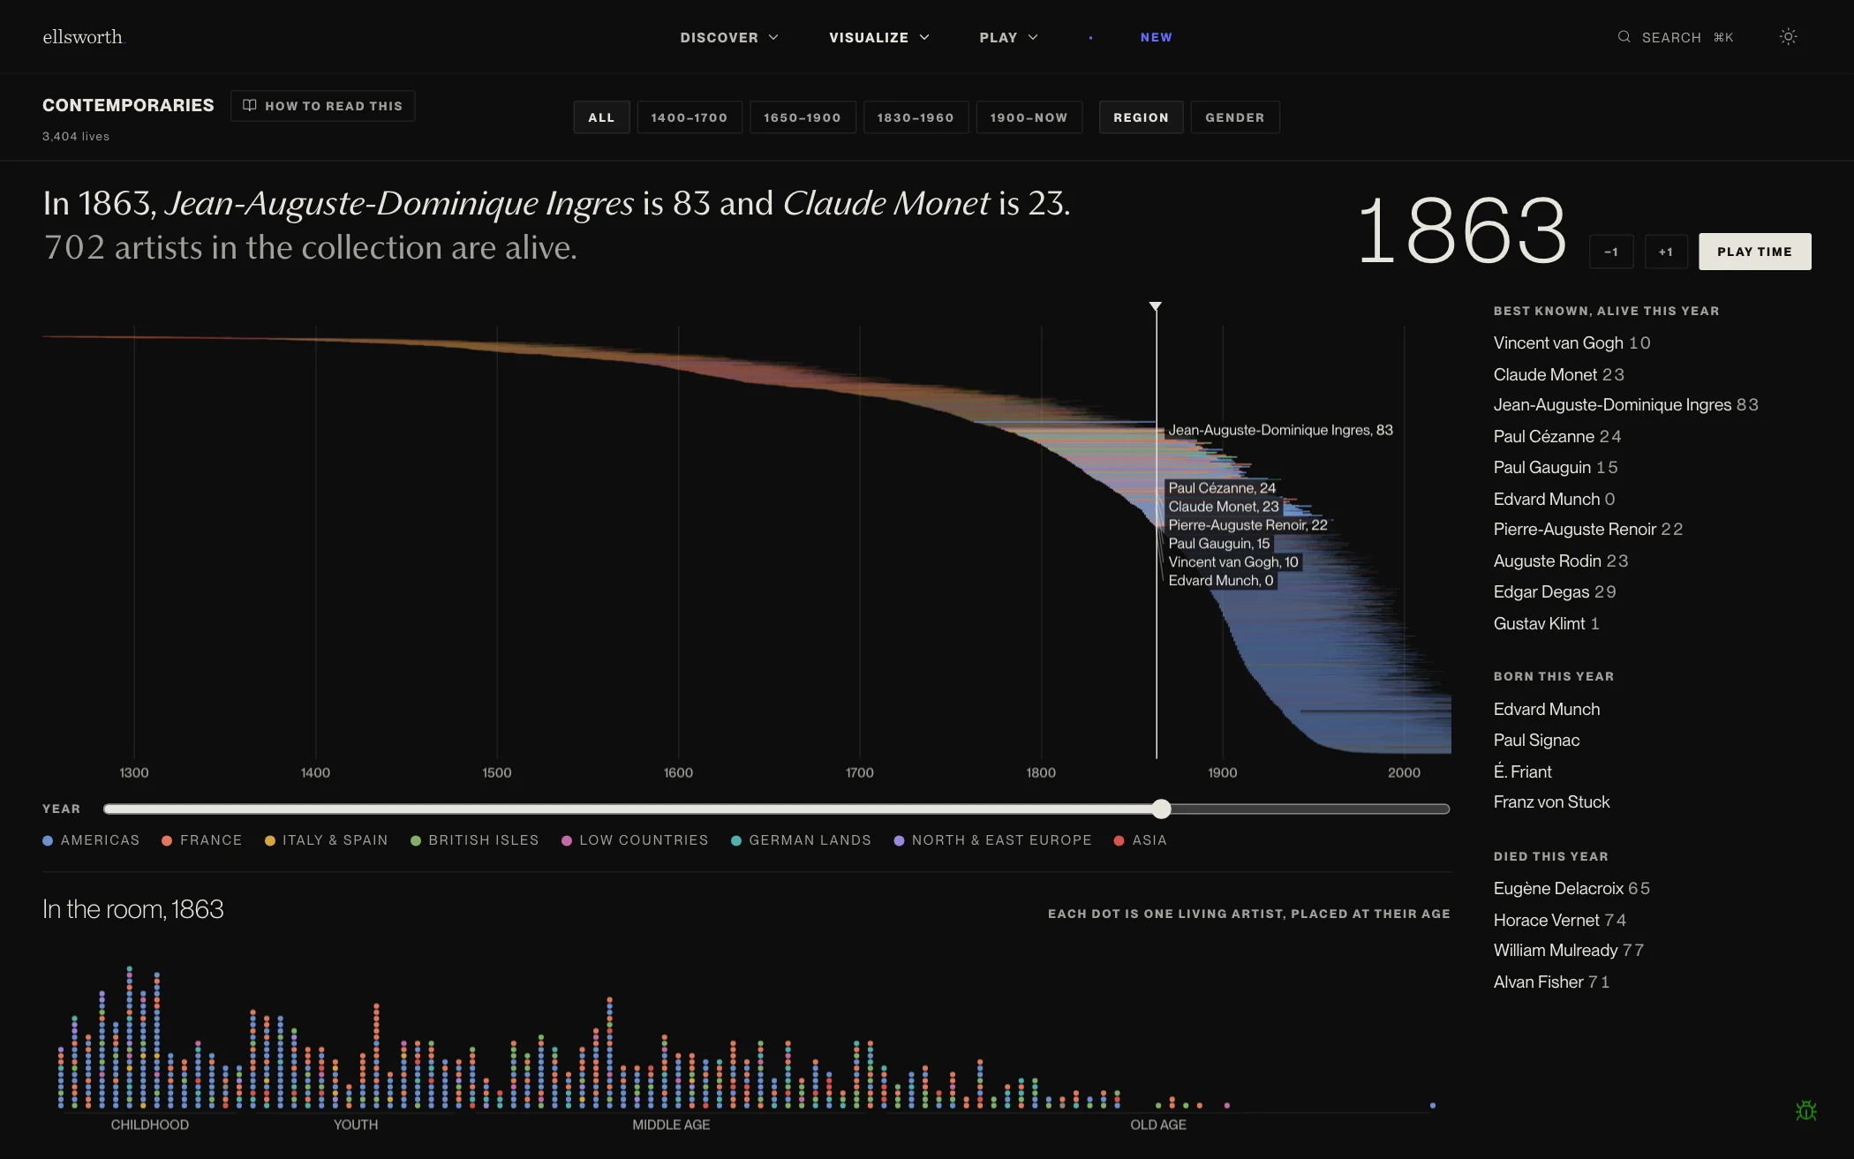Click the ellsworth logo

84,37
